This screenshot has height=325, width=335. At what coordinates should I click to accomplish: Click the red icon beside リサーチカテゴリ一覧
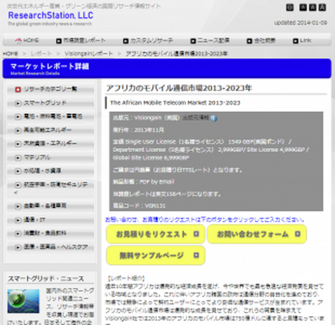point(18,89)
